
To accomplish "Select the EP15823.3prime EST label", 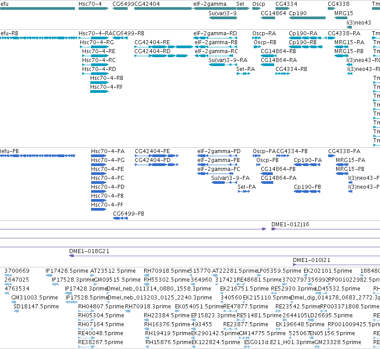I will tap(213, 316).
